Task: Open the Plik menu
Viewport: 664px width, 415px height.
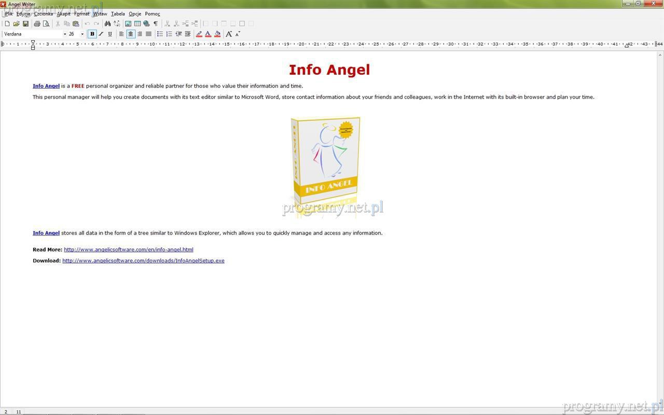Action: click(x=9, y=14)
